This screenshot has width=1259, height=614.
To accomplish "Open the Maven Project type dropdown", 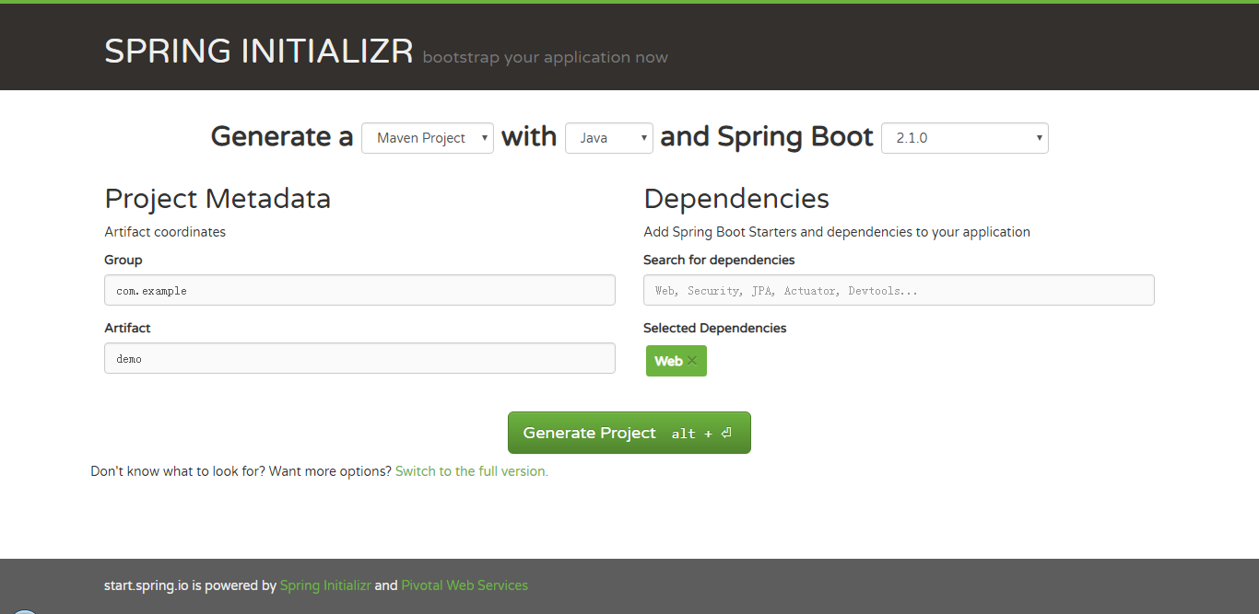I will 428,138.
